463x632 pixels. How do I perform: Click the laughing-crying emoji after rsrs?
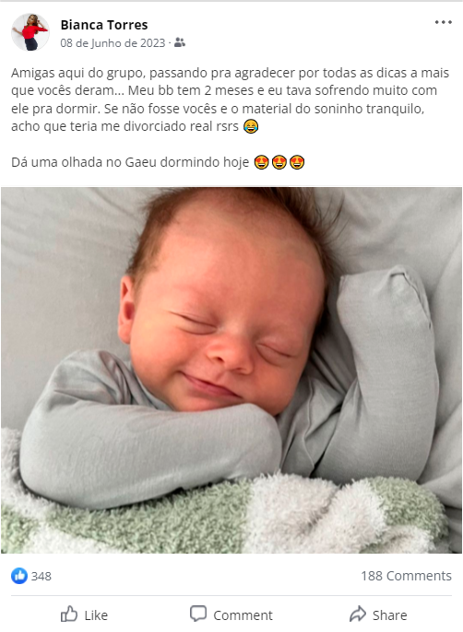point(251,126)
